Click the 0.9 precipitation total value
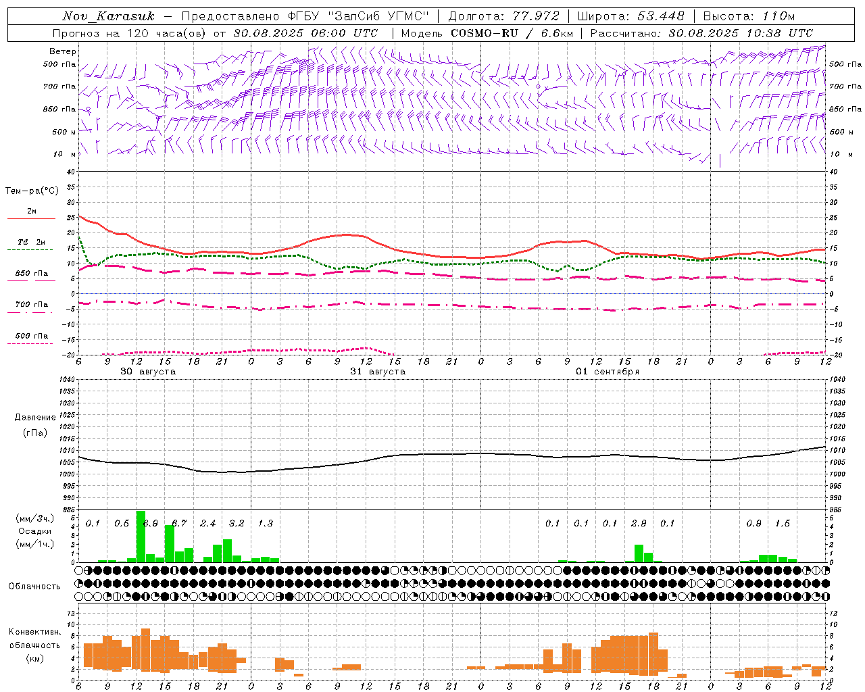This screenshot has width=865, height=692. tap(753, 524)
